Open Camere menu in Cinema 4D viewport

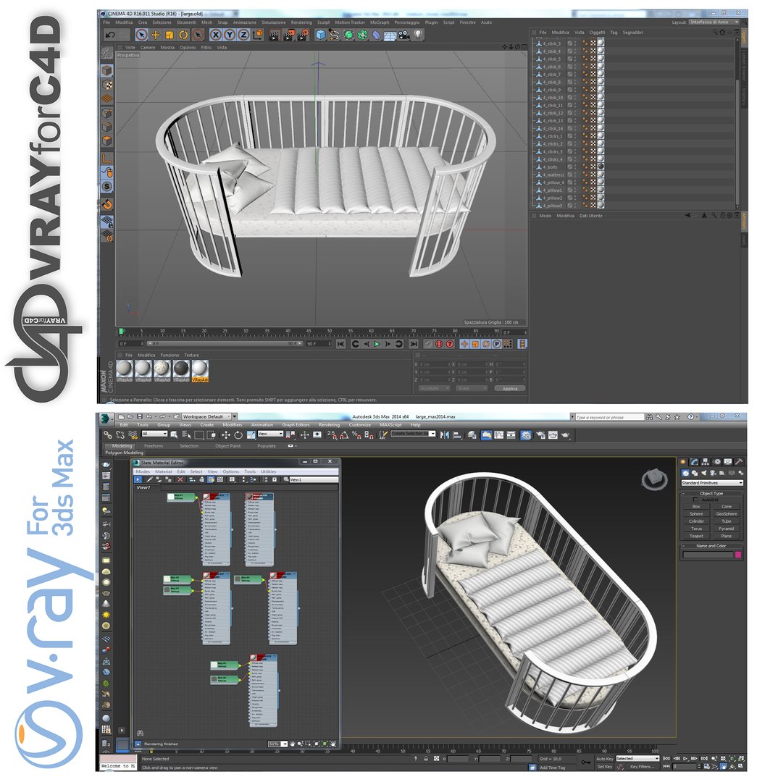point(148,47)
